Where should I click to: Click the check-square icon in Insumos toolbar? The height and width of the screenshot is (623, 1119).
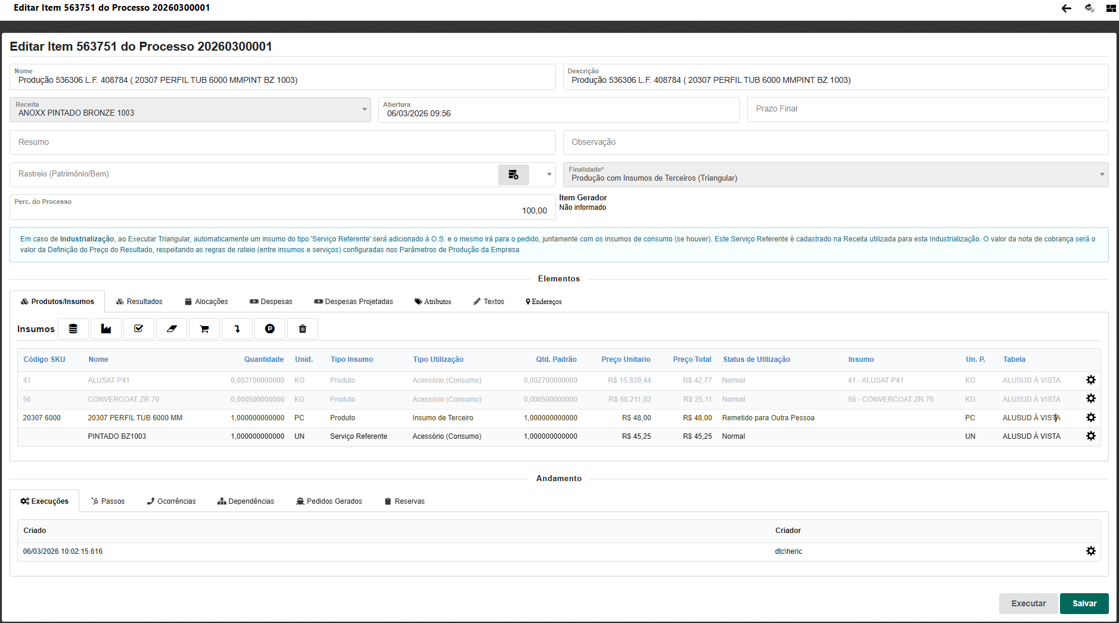point(139,329)
